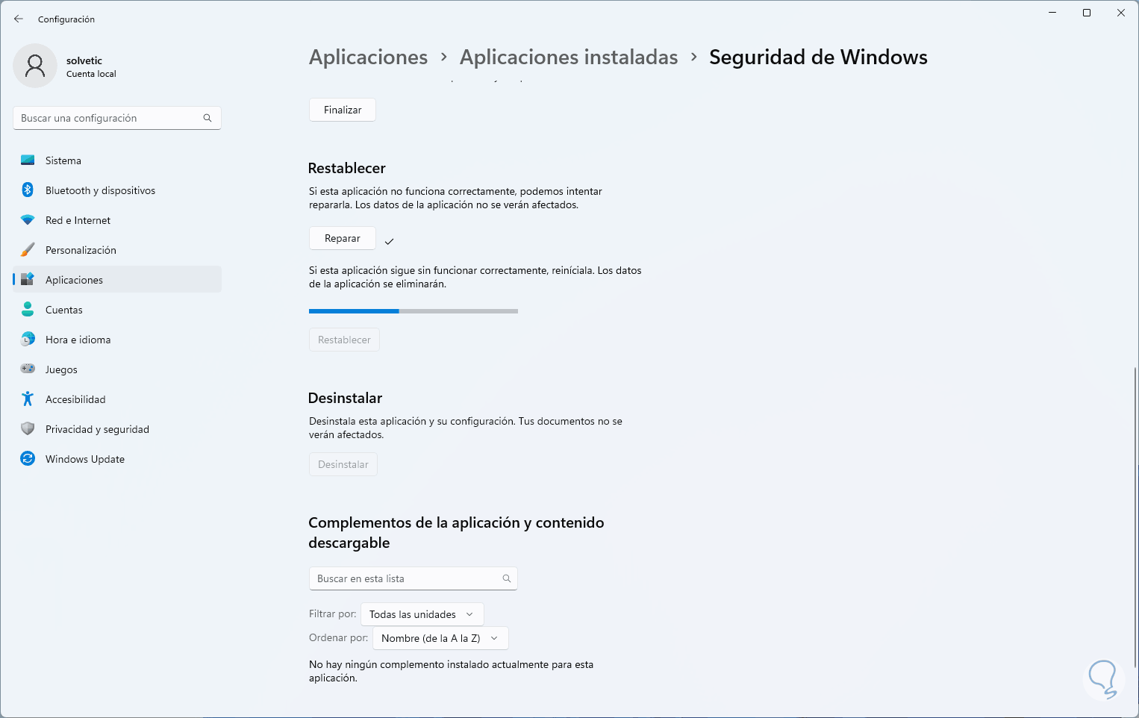Image resolution: width=1139 pixels, height=718 pixels.
Task: Go to Bluetooth y dispositivos settings
Action: (x=117, y=190)
